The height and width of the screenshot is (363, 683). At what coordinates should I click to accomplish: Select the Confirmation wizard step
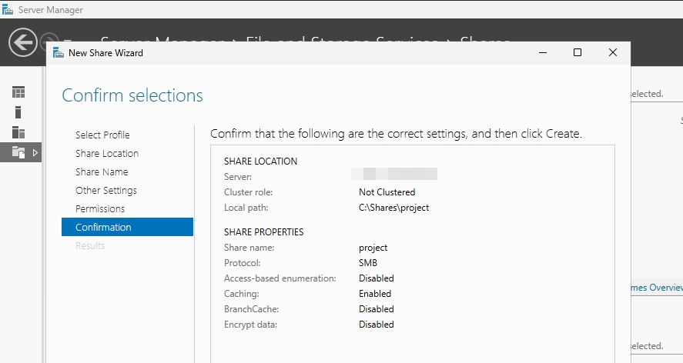[127, 227]
